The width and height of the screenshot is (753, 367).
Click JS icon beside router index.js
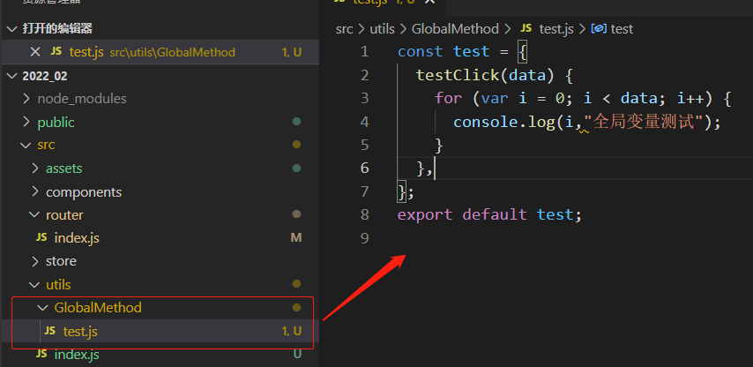coord(41,237)
